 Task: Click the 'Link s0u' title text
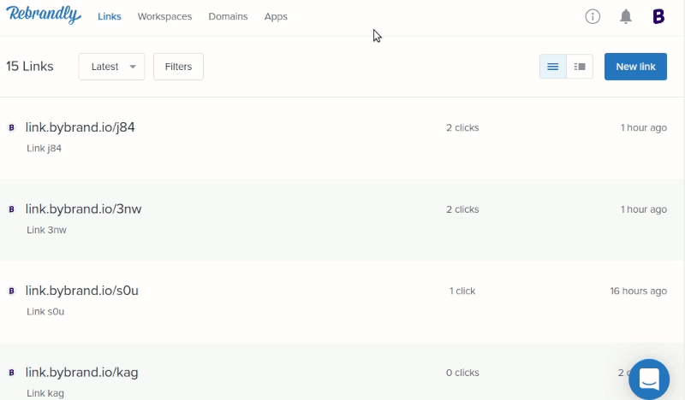pos(45,311)
